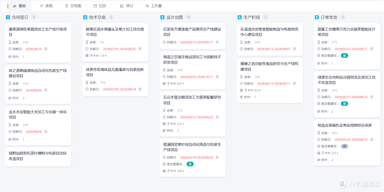Click the attachment paperclip icon on 康美源 card
384x192 pixels.
coord(10,57)
